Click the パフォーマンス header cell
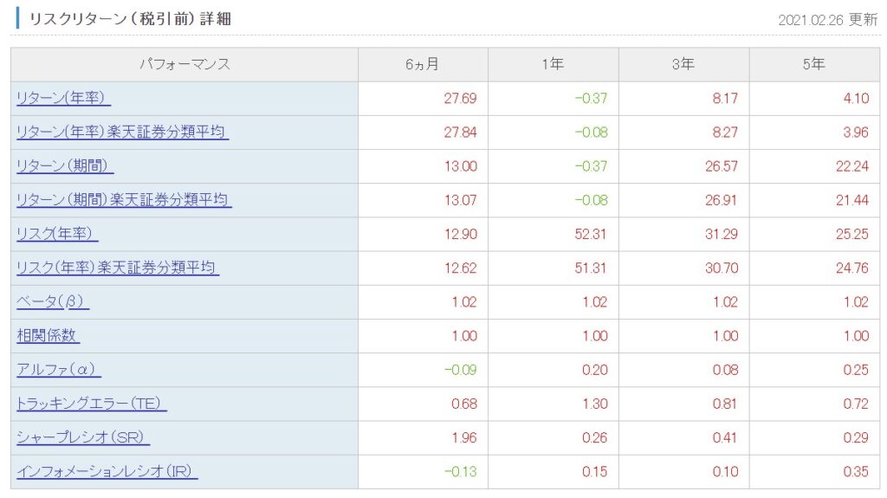 [x=185, y=65]
